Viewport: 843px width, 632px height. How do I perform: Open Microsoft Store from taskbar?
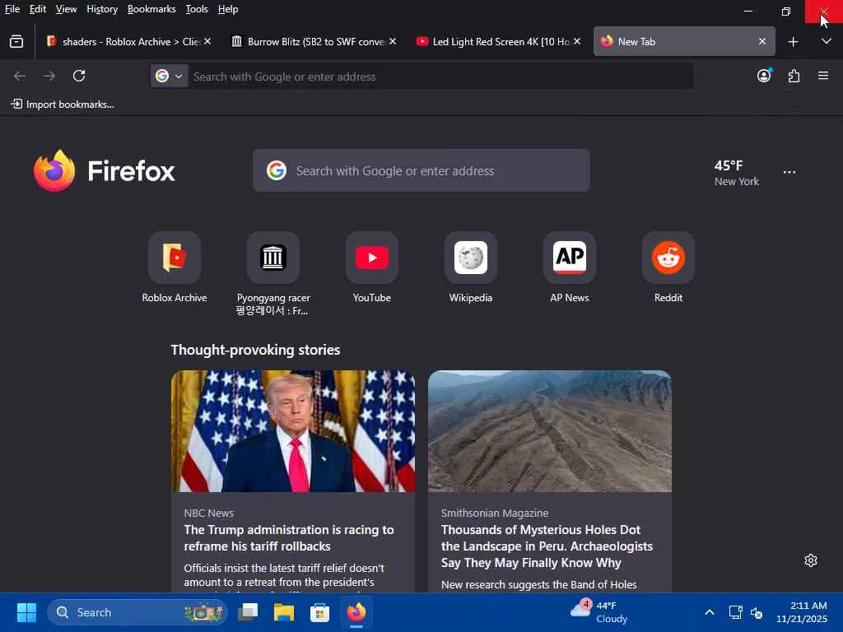pos(319,612)
